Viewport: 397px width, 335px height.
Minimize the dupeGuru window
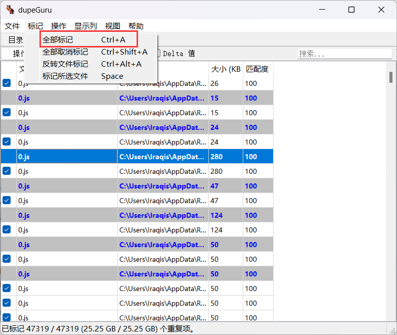(x=322, y=10)
